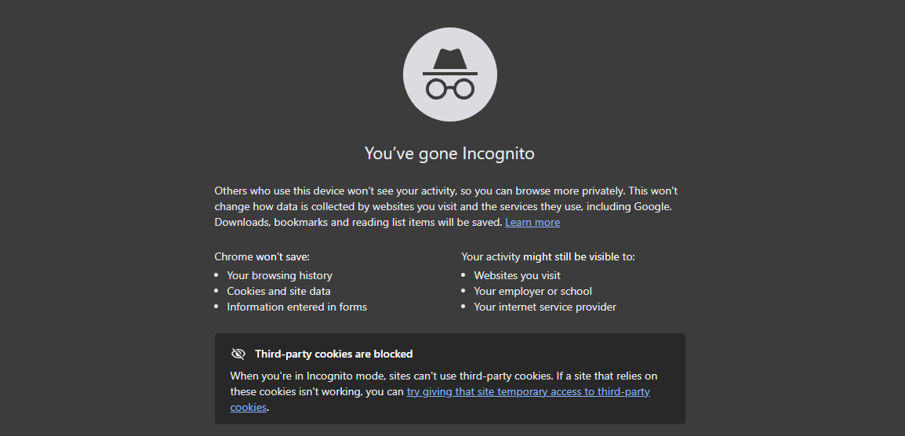Screen dimensions: 905x436
Task: Click "Your employer or school" item
Action: 532,292
